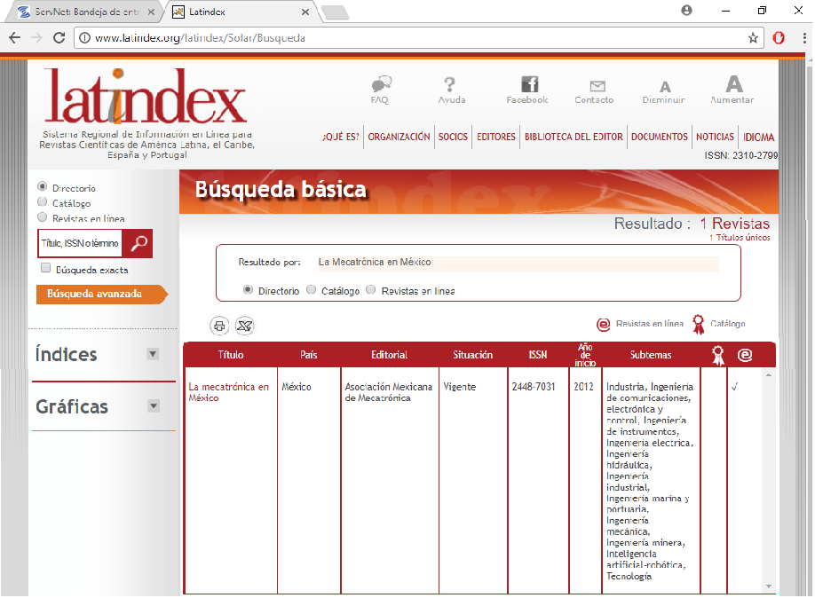Click the ribbon icon in table header

point(718,356)
